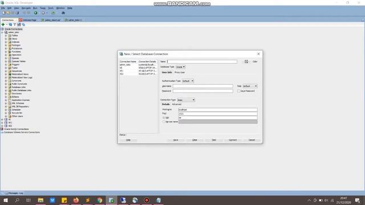
Task: Switch to Proxy User tab in dialog
Action: 180,72
